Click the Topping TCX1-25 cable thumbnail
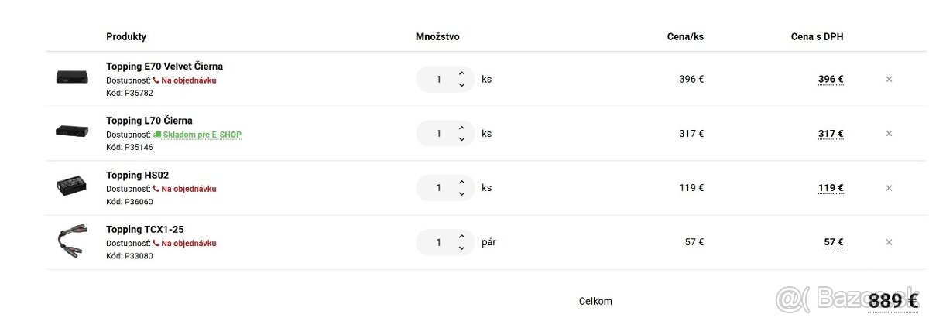The height and width of the screenshot is (321, 929). [72, 241]
